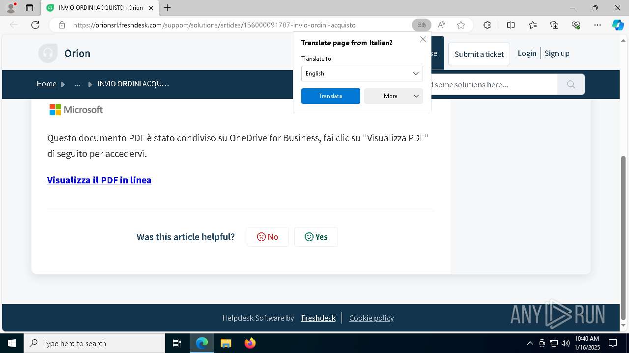Open the Sign up link
Screen dimensions: 629x353
point(557,53)
